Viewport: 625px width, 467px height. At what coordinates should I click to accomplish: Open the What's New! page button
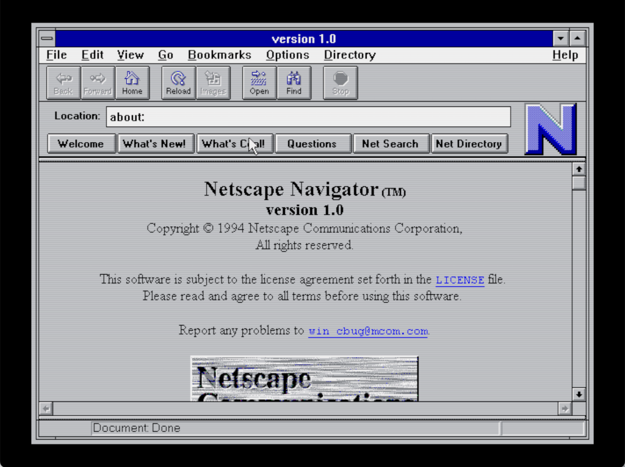(x=156, y=144)
